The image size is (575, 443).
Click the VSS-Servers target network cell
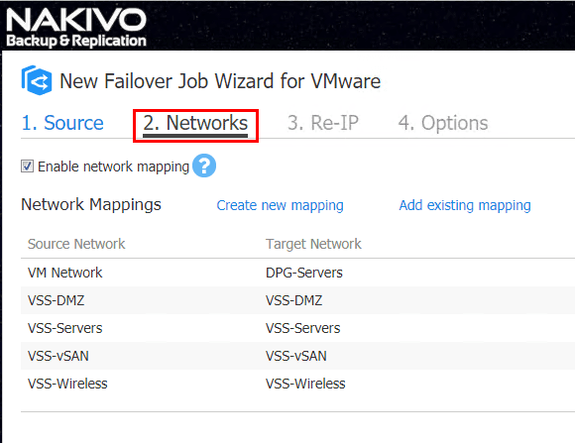click(303, 328)
